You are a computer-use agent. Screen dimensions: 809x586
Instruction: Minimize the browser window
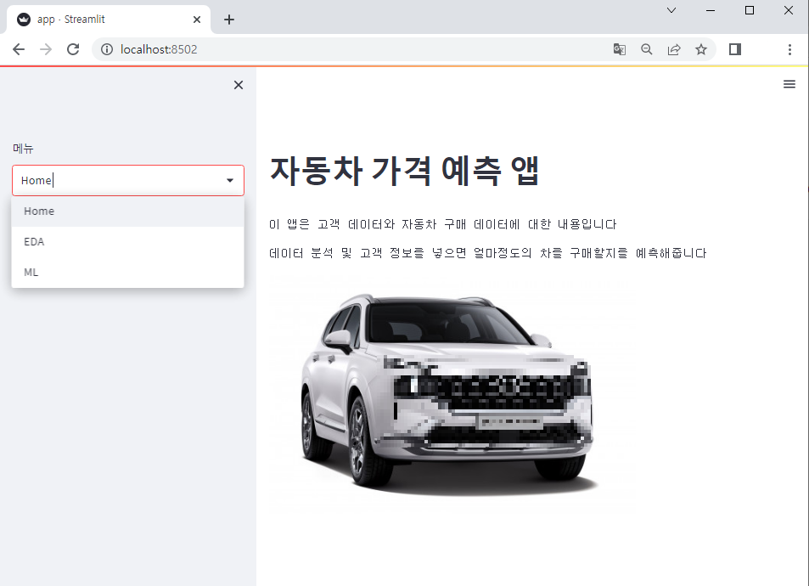[x=711, y=10]
